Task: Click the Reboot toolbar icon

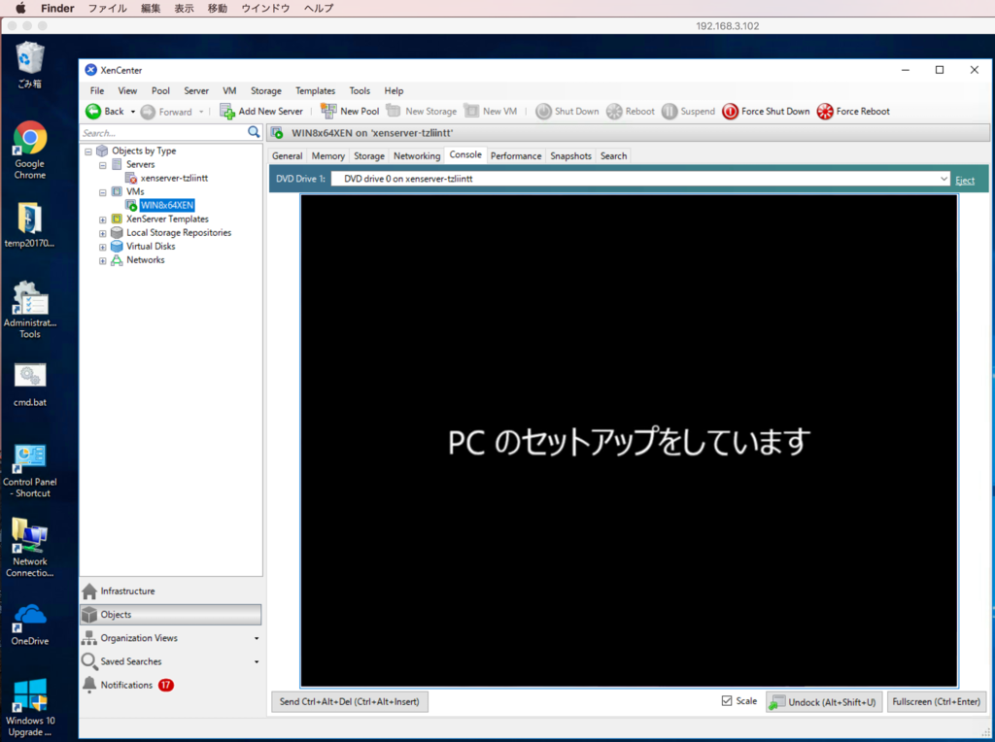Action: pos(614,112)
